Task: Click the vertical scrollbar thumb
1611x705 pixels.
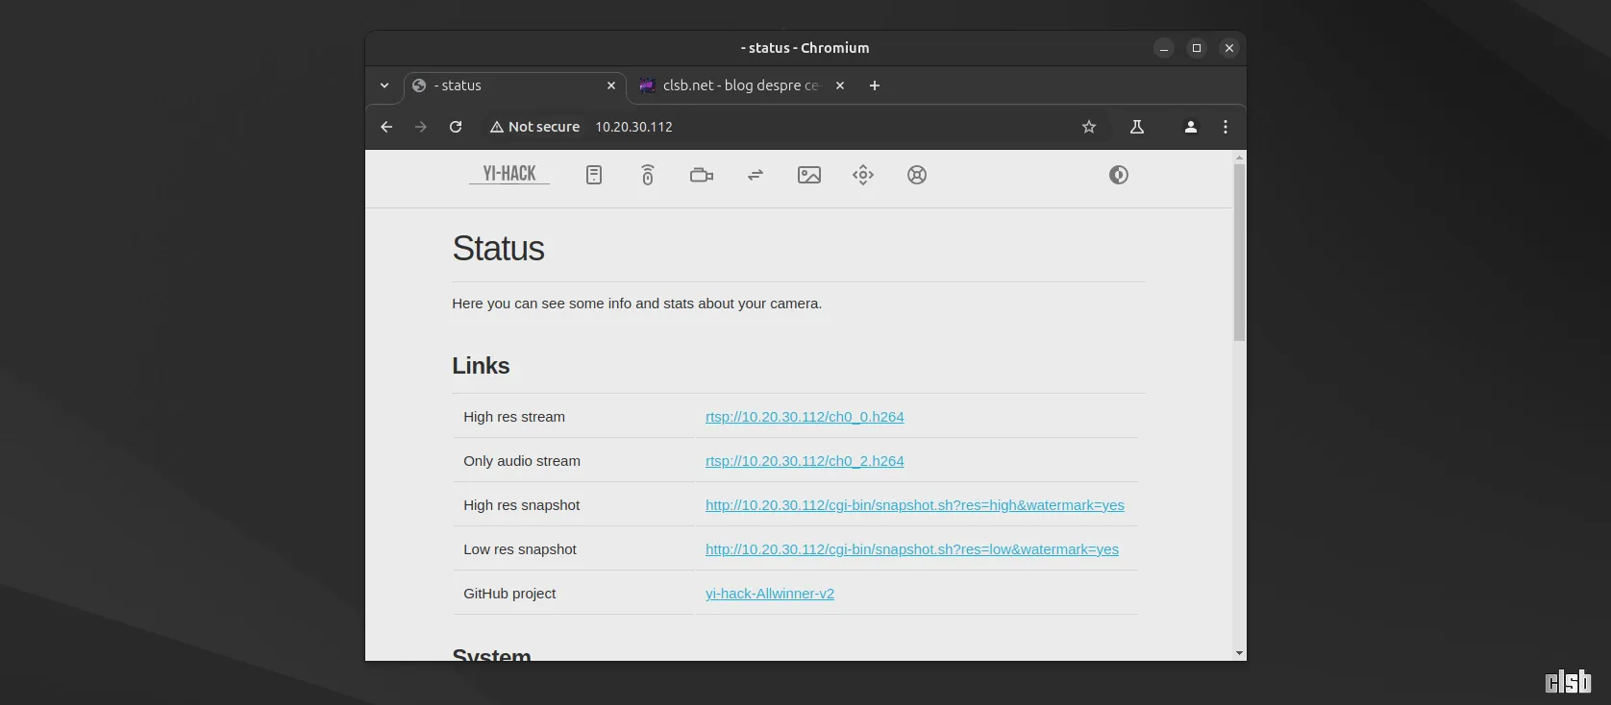Action: [1239, 253]
